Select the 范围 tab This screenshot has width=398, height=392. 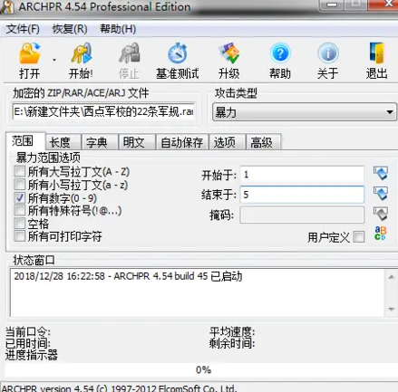click(x=25, y=140)
